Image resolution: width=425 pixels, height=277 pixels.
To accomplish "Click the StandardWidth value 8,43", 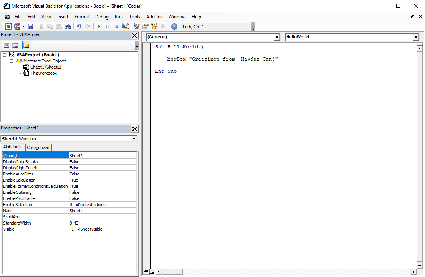I will pos(103,223).
